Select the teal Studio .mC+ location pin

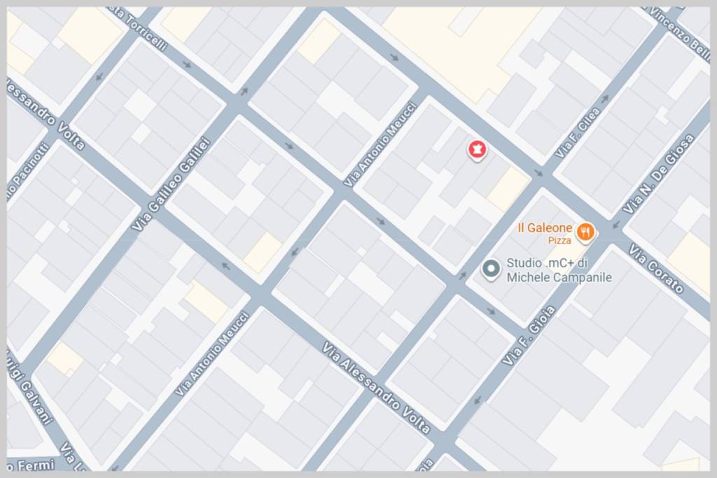[x=491, y=269]
